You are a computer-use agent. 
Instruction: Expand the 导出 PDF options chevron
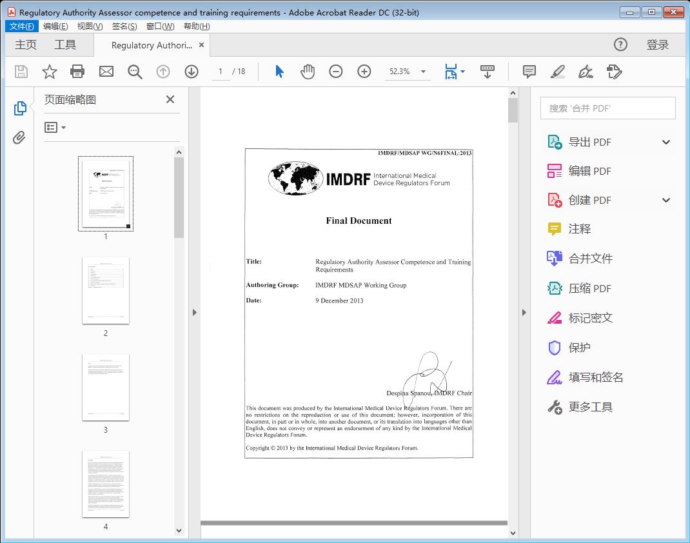click(x=666, y=141)
